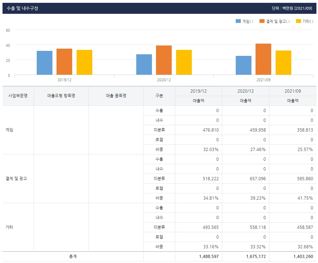Click the value 476,810
The width and height of the screenshot is (318, 263).
click(211, 130)
